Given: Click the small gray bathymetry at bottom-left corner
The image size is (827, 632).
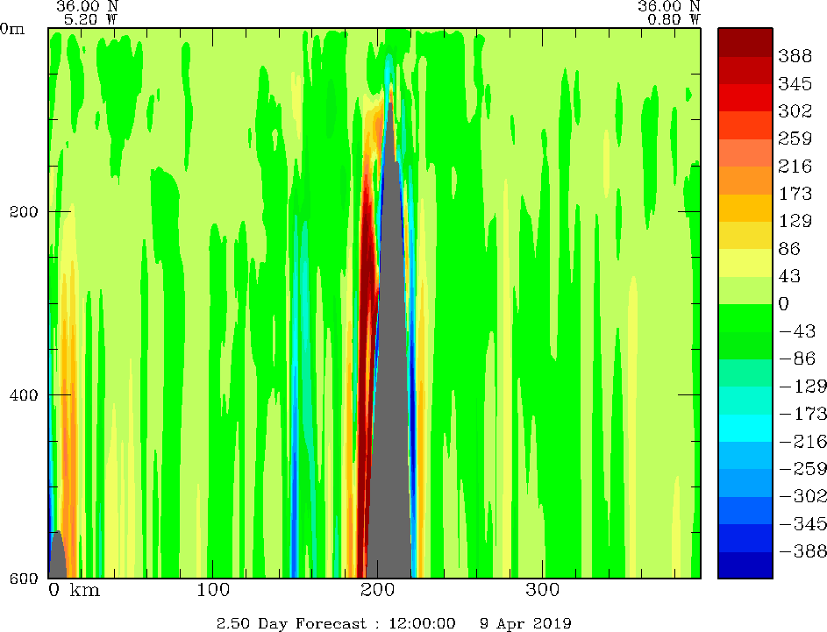Looking at the screenshot, I should tap(57, 556).
